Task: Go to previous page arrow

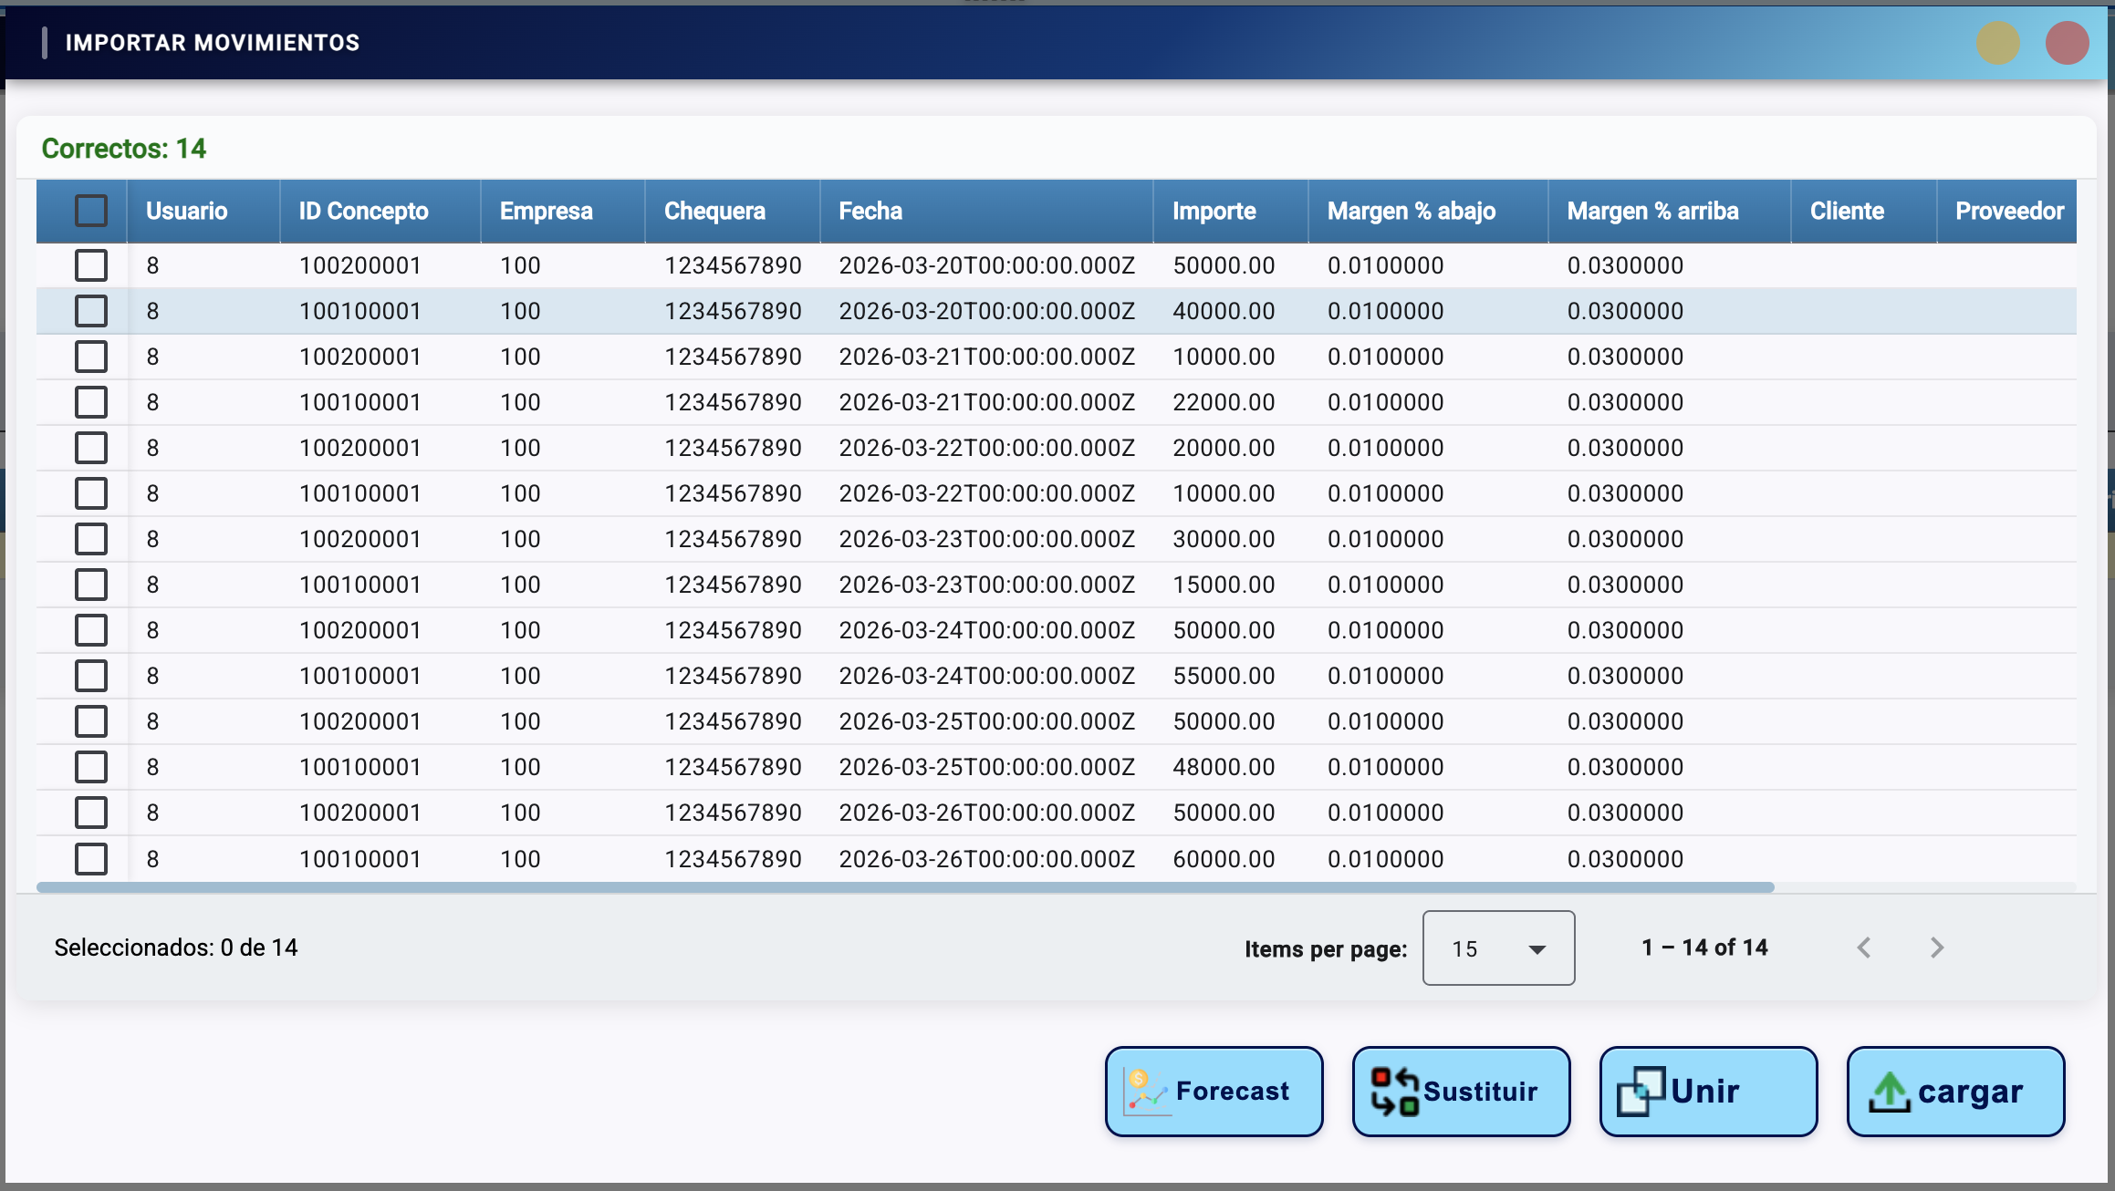Action: [x=1864, y=948]
